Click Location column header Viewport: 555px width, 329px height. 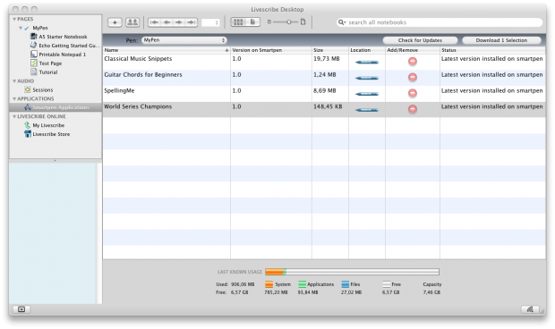pos(367,50)
